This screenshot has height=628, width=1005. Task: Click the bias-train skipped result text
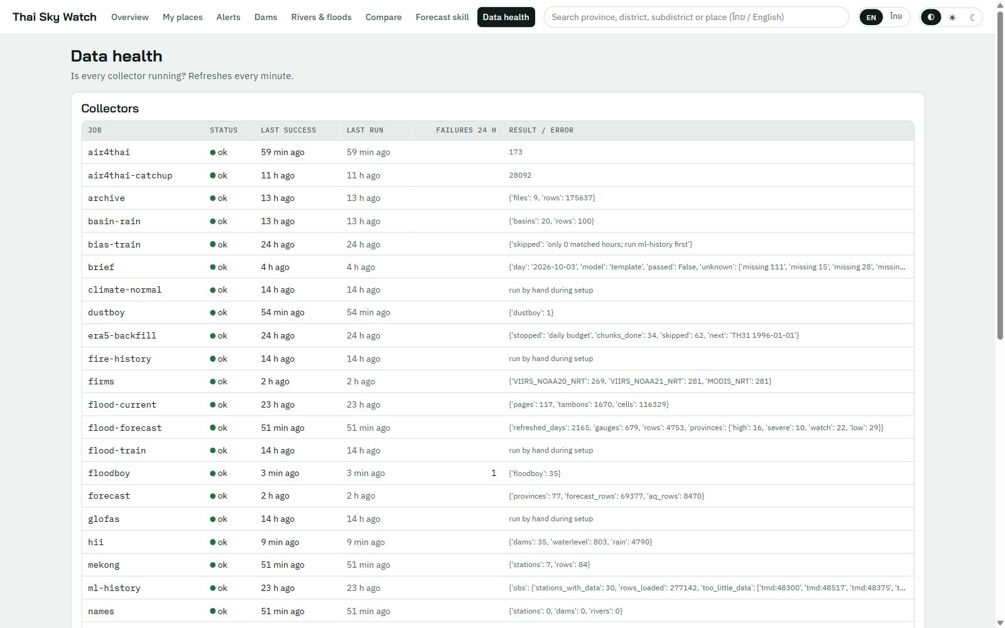pyautogui.click(x=600, y=244)
